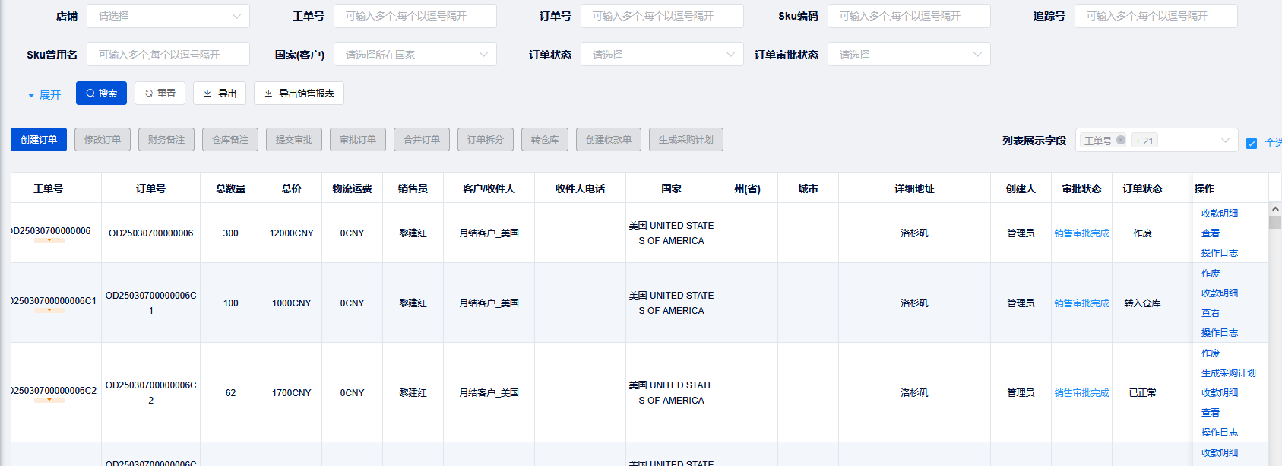Click the magnifier icon on 搜索 button
Screen dimensions: 1282x466
click(90, 94)
